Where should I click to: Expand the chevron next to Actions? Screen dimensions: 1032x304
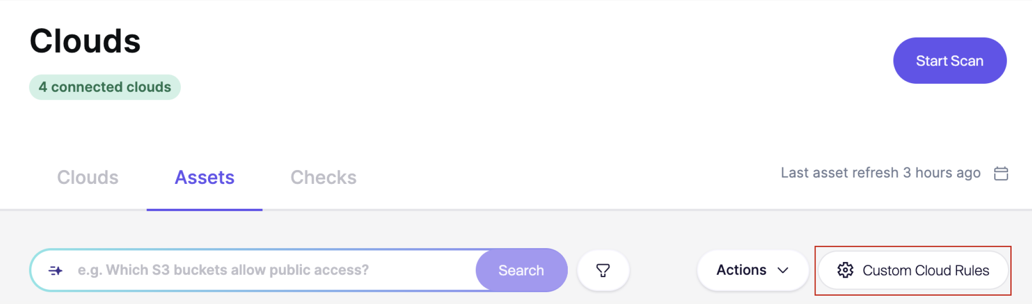[783, 270]
